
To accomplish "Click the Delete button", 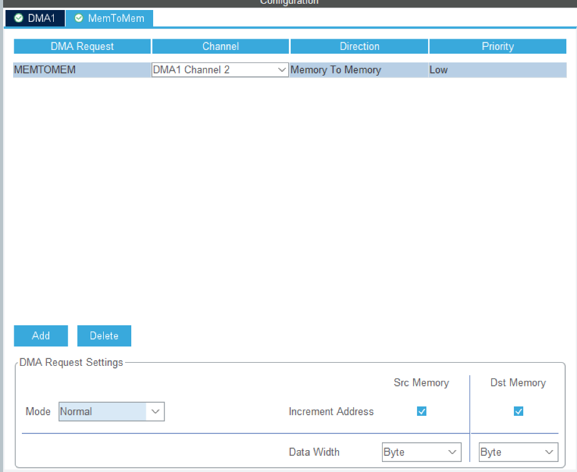I will pyautogui.click(x=104, y=336).
